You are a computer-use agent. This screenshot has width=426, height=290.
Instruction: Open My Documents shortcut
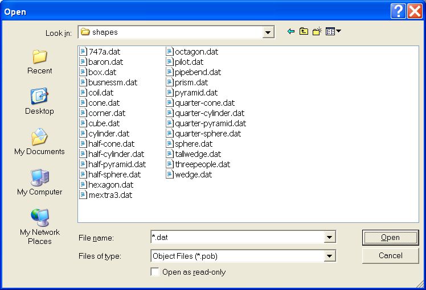40,142
